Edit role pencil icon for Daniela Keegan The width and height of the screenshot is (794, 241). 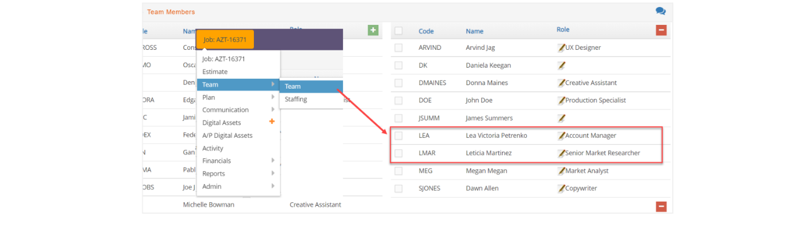[561, 65]
